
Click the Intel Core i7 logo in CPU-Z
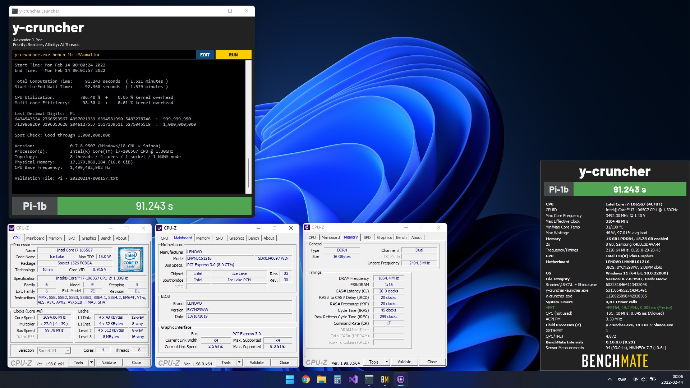pos(131,259)
